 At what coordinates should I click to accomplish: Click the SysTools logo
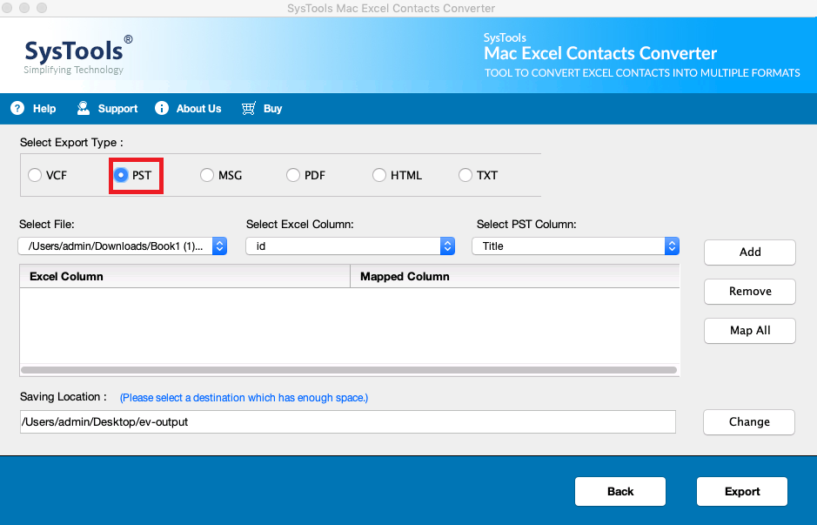pos(78,52)
